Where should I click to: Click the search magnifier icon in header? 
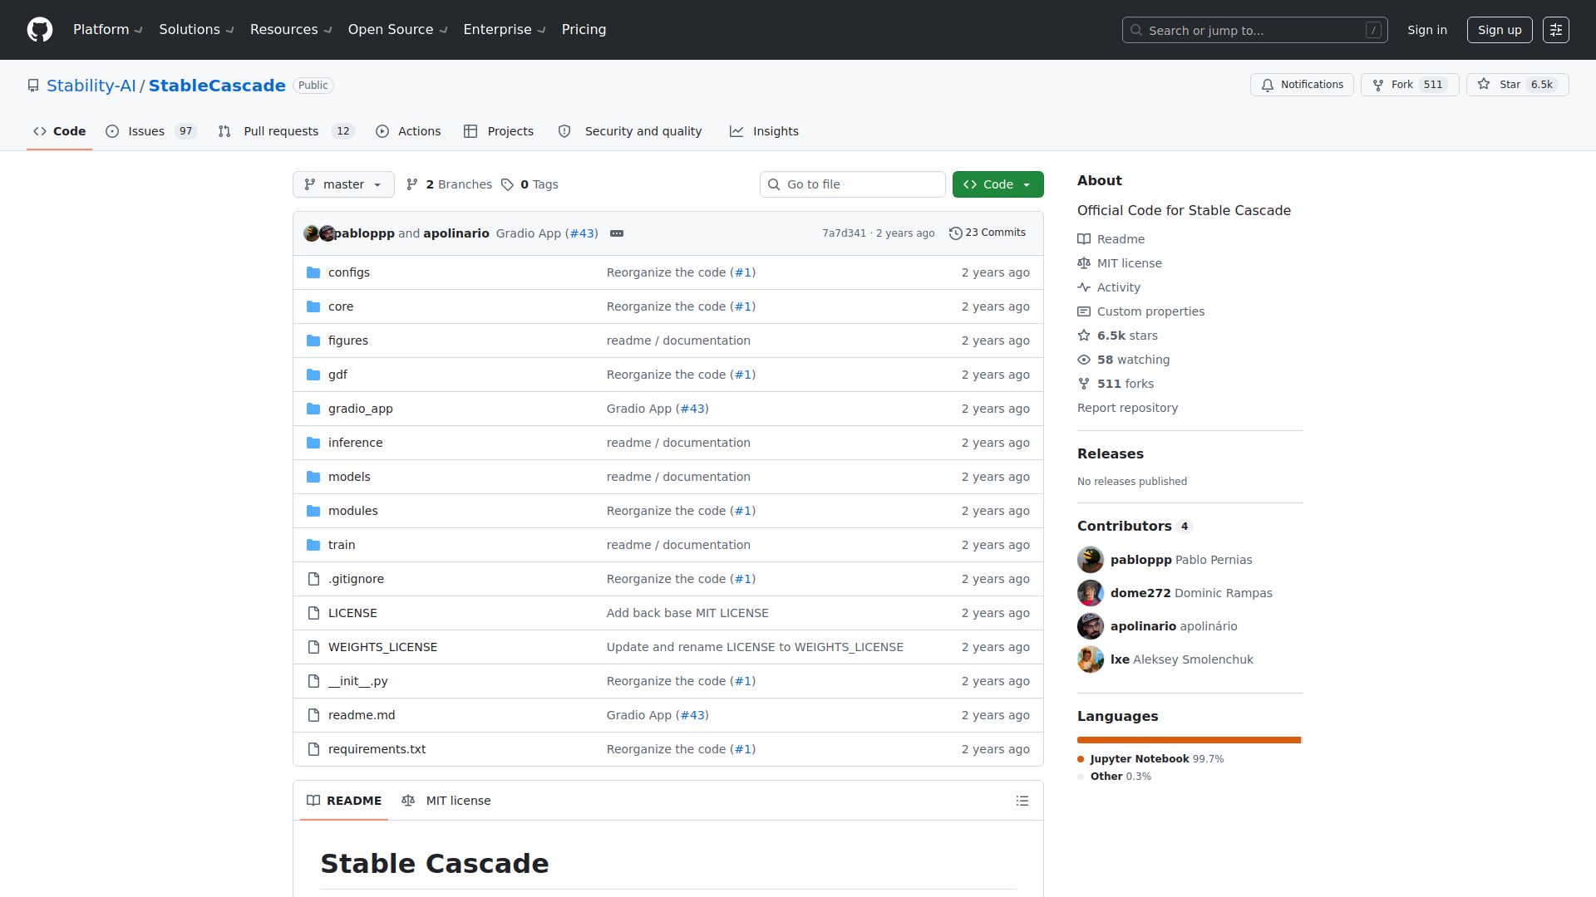click(1136, 30)
